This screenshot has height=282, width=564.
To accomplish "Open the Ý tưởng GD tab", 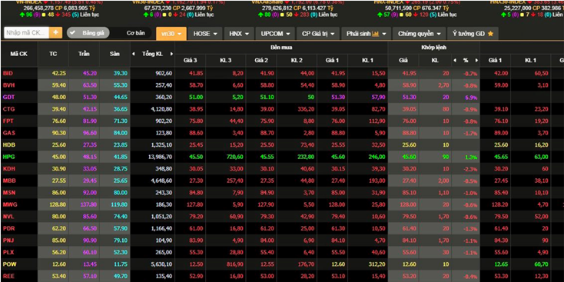I will pyautogui.click(x=473, y=34).
